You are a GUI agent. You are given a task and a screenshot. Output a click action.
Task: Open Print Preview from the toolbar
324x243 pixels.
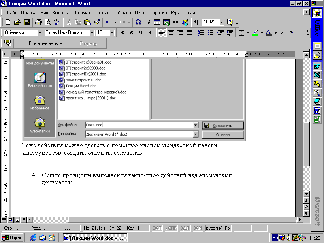[48, 22]
